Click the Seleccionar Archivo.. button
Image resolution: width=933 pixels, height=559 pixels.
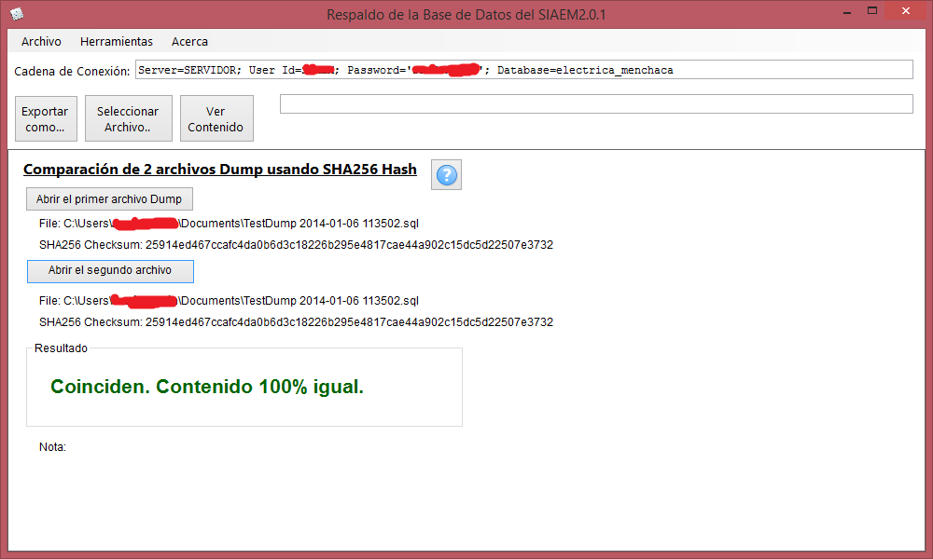pyautogui.click(x=129, y=119)
